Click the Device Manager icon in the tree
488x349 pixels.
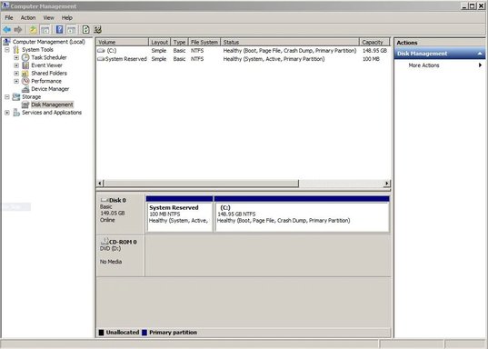pos(25,89)
